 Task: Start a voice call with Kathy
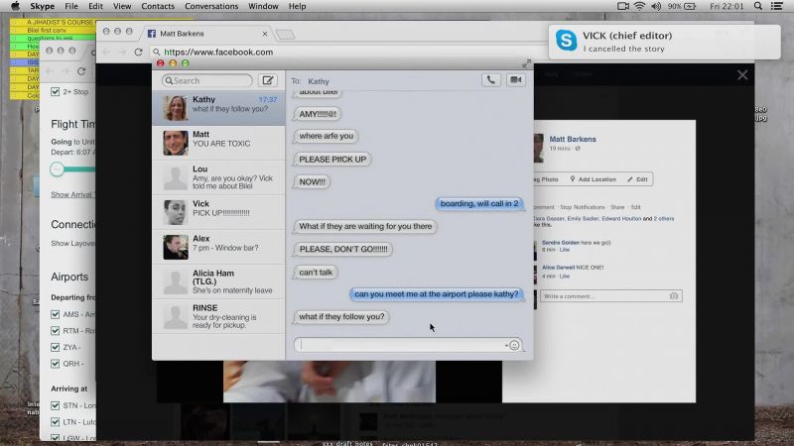pyautogui.click(x=490, y=80)
